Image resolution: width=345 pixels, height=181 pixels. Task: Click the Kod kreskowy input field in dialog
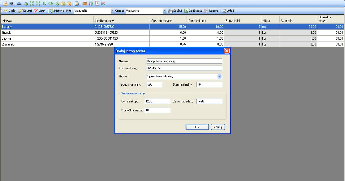click(x=184, y=68)
